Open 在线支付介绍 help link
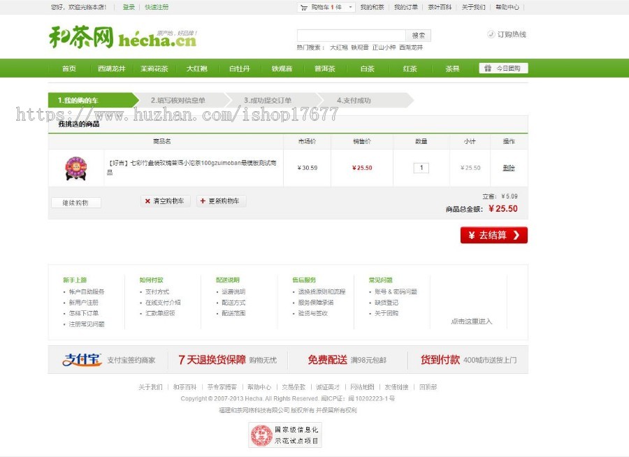 [x=163, y=303]
